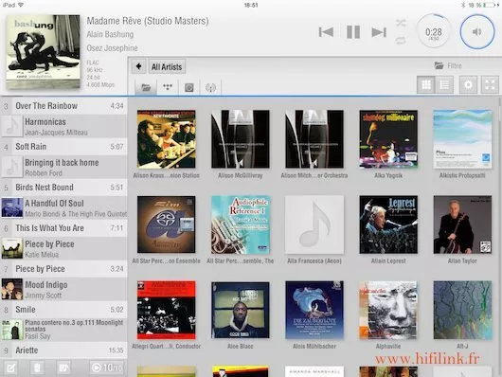Tap the playlist duration 10:16 button
502x377 pixels.
click(x=106, y=368)
